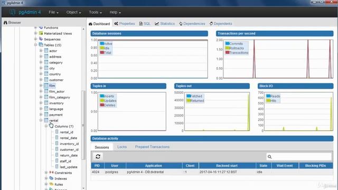Select the language table in the tree
This screenshot has width=338, height=190.
click(56, 109)
